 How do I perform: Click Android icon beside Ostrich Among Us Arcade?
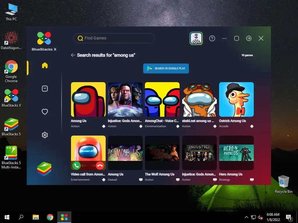tap(252, 126)
